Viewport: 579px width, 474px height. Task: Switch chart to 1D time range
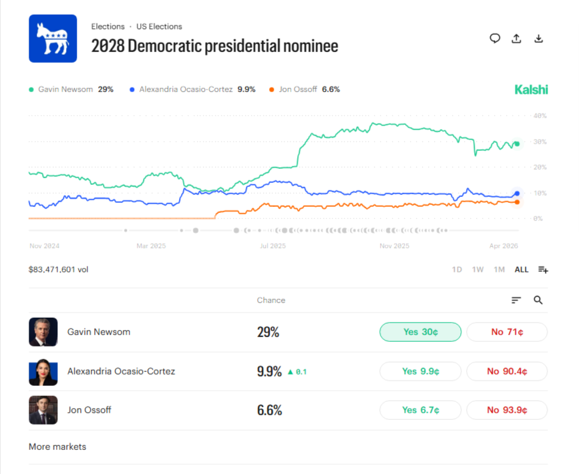pyautogui.click(x=456, y=270)
